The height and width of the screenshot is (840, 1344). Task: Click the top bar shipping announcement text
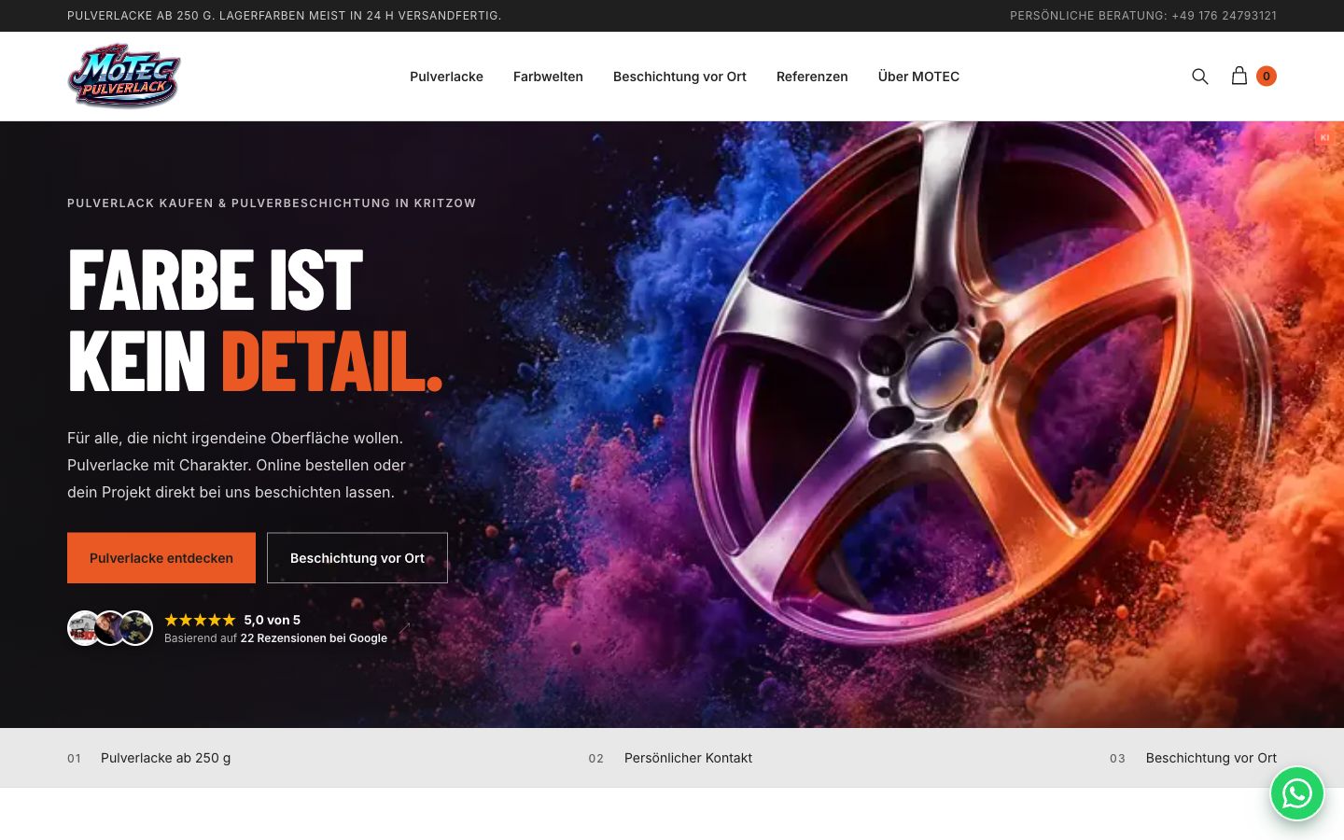click(285, 16)
